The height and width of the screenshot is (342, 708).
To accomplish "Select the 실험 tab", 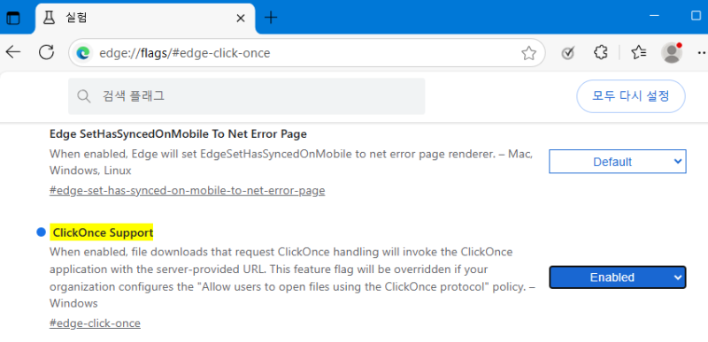I will [144, 18].
